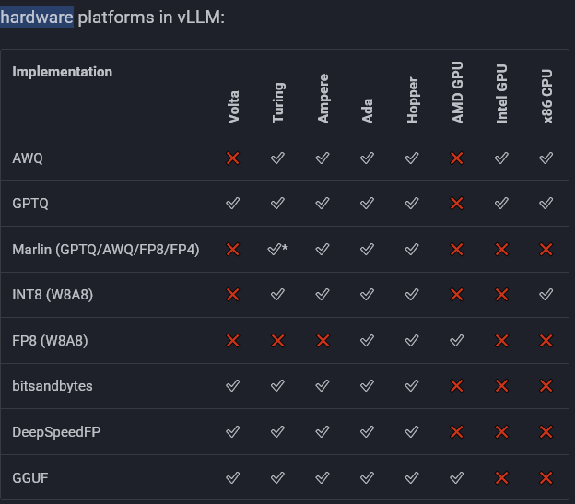Click the DeepSpeedFP row label

[x=56, y=431]
